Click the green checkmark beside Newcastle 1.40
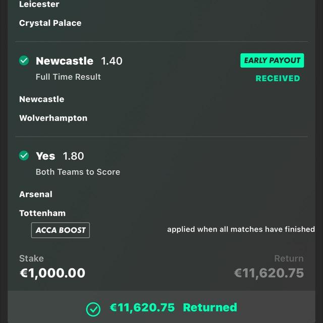The image size is (323, 323). [24, 61]
